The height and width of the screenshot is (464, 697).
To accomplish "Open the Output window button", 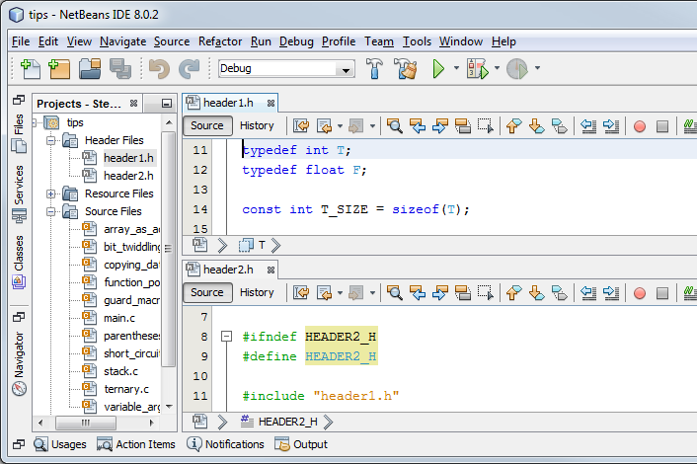I will 301,444.
